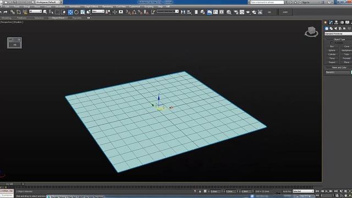This screenshot has height=198, width=352.
Task: Click the Sign In link
Action: click(x=305, y=2)
